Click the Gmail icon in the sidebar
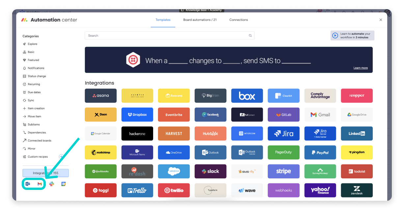The height and width of the screenshot is (210, 404). tap(40, 184)
